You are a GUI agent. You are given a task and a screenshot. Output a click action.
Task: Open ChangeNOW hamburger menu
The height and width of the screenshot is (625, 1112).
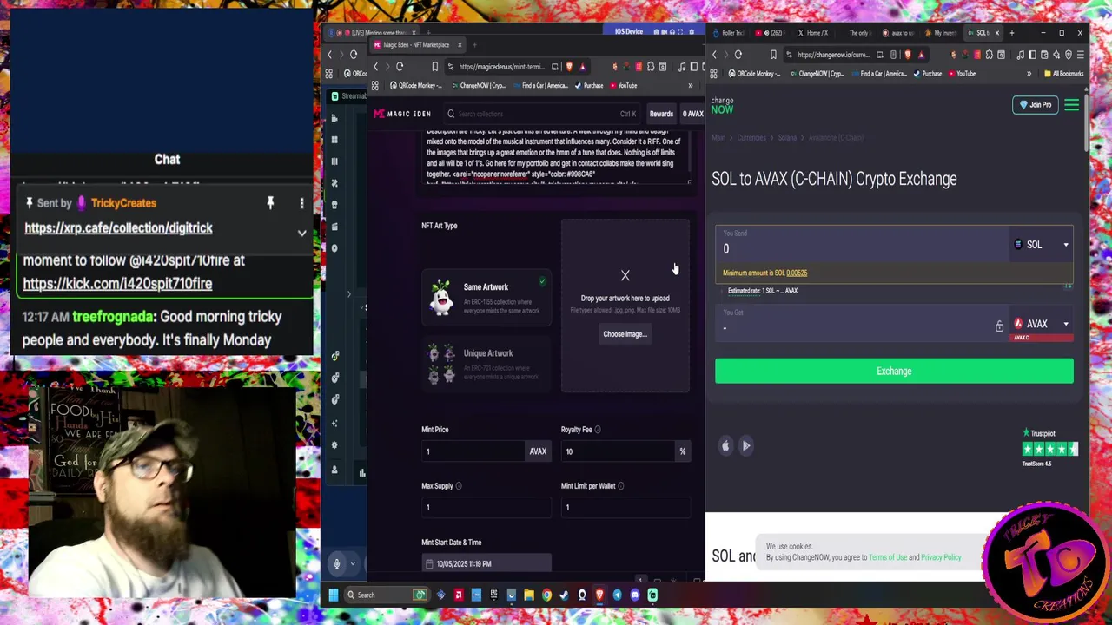1071,105
